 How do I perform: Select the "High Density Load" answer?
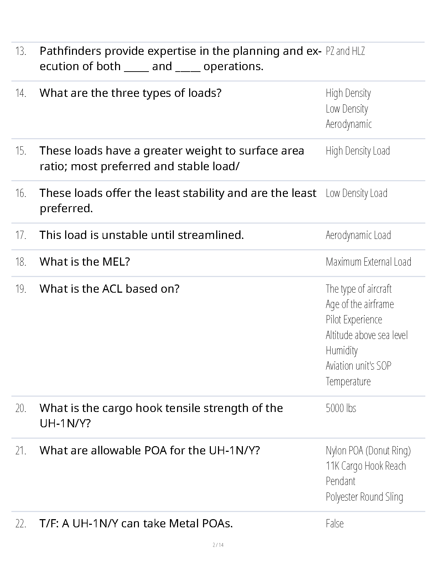pos(358,151)
